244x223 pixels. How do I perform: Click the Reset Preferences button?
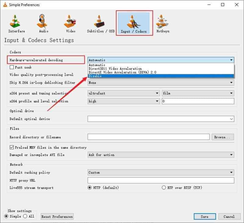click(x=57, y=217)
